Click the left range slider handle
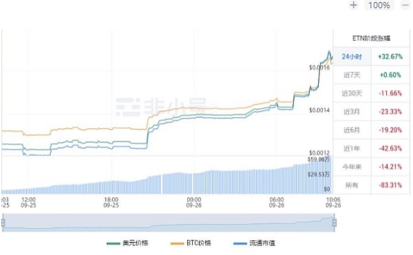413x255 pixels. tap(3, 223)
